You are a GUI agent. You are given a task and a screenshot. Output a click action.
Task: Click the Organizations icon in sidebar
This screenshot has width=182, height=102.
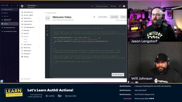point(22,24)
